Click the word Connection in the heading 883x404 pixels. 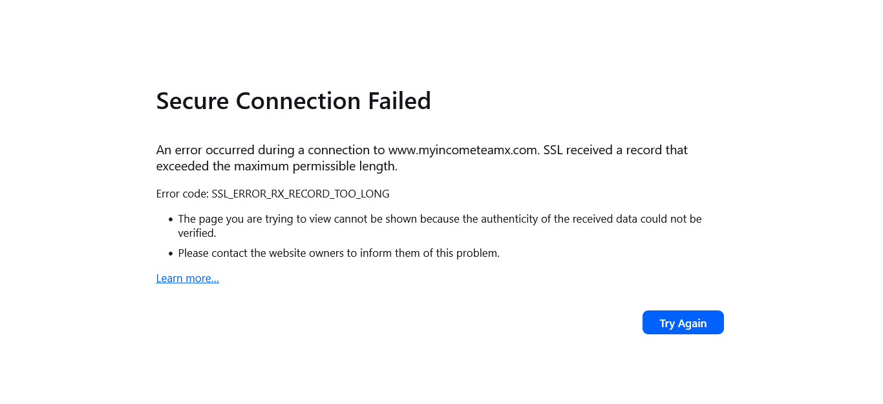[x=298, y=101]
